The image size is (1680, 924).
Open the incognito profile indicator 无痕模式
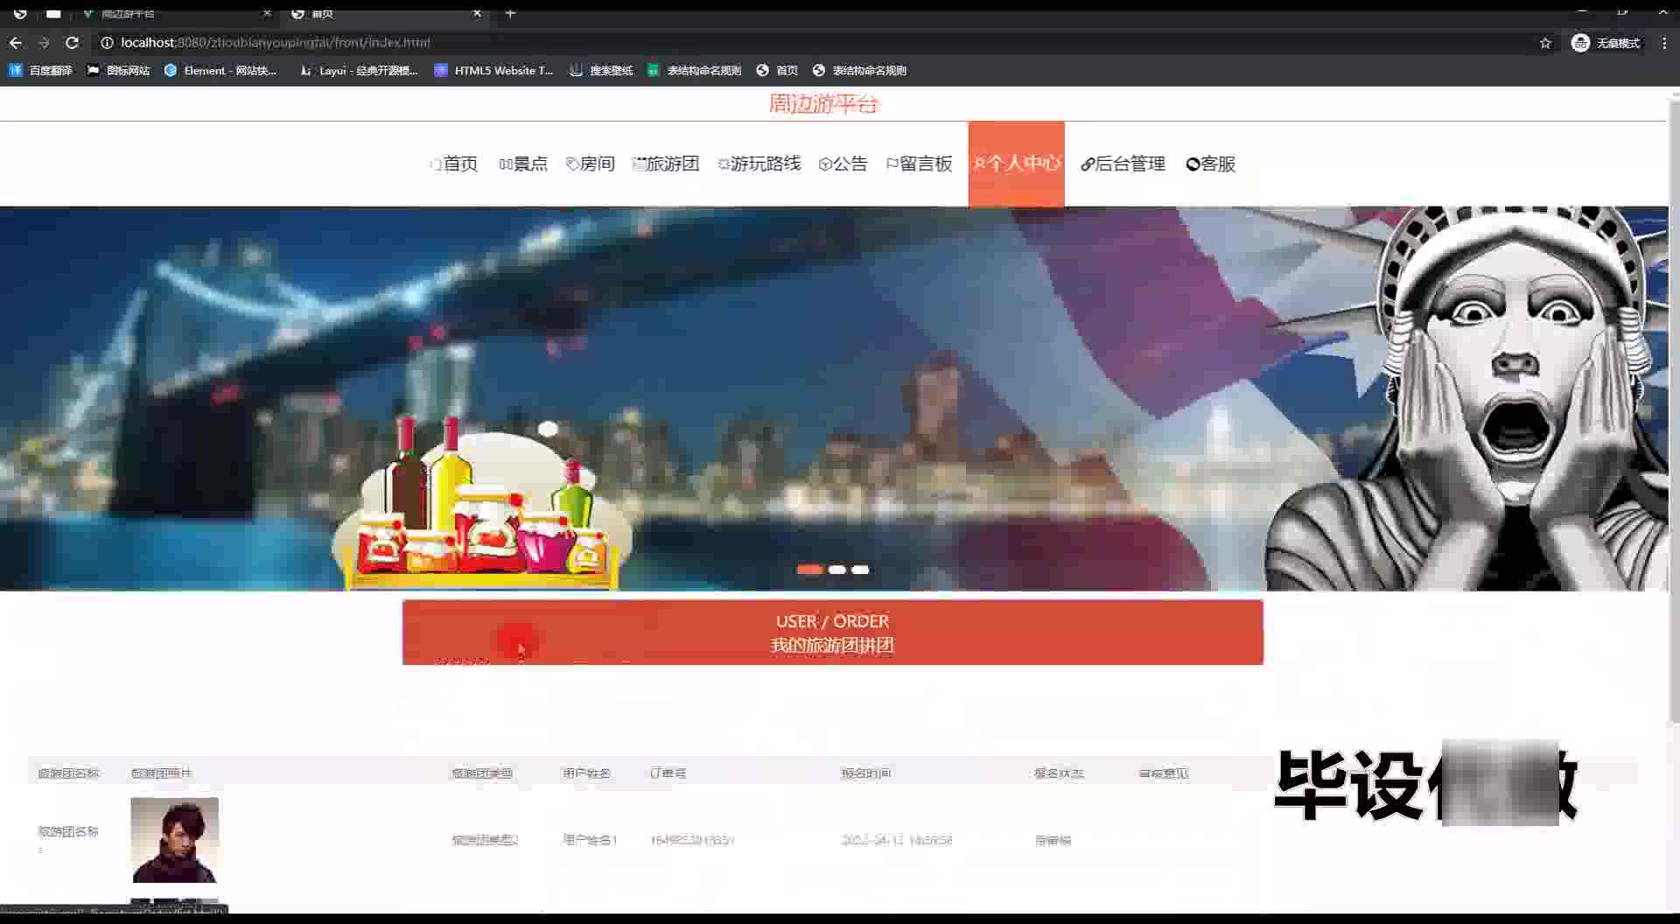(1606, 43)
